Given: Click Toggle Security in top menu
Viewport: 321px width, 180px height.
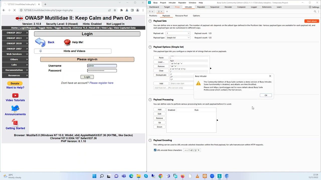Looking at the screenshot, I should [x=63, y=28].
